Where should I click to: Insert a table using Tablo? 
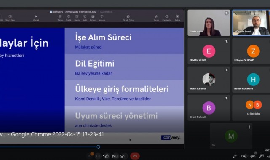pos(60,18)
